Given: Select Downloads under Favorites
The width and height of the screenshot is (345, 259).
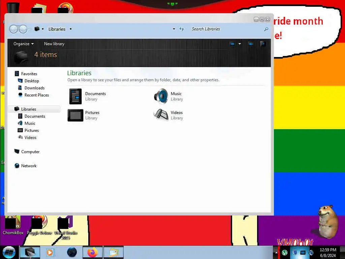Looking at the screenshot, I should pyautogui.click(x=35, y=88).
